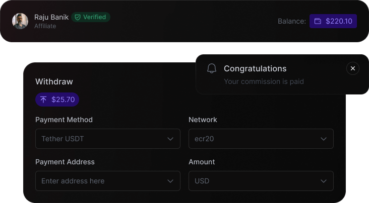This screenshot has width=369, height=203.
Task: Click Raju Banik's profile avatar
Action: (20, 21)
